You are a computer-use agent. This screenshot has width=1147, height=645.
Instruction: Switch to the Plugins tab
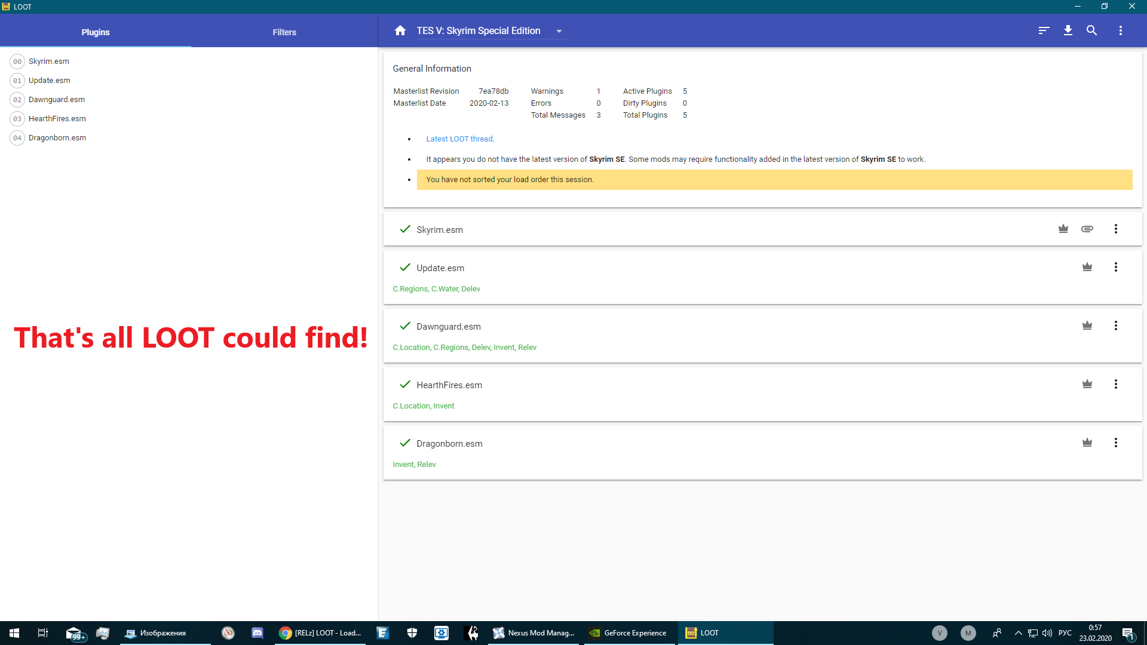coord(96,32)
